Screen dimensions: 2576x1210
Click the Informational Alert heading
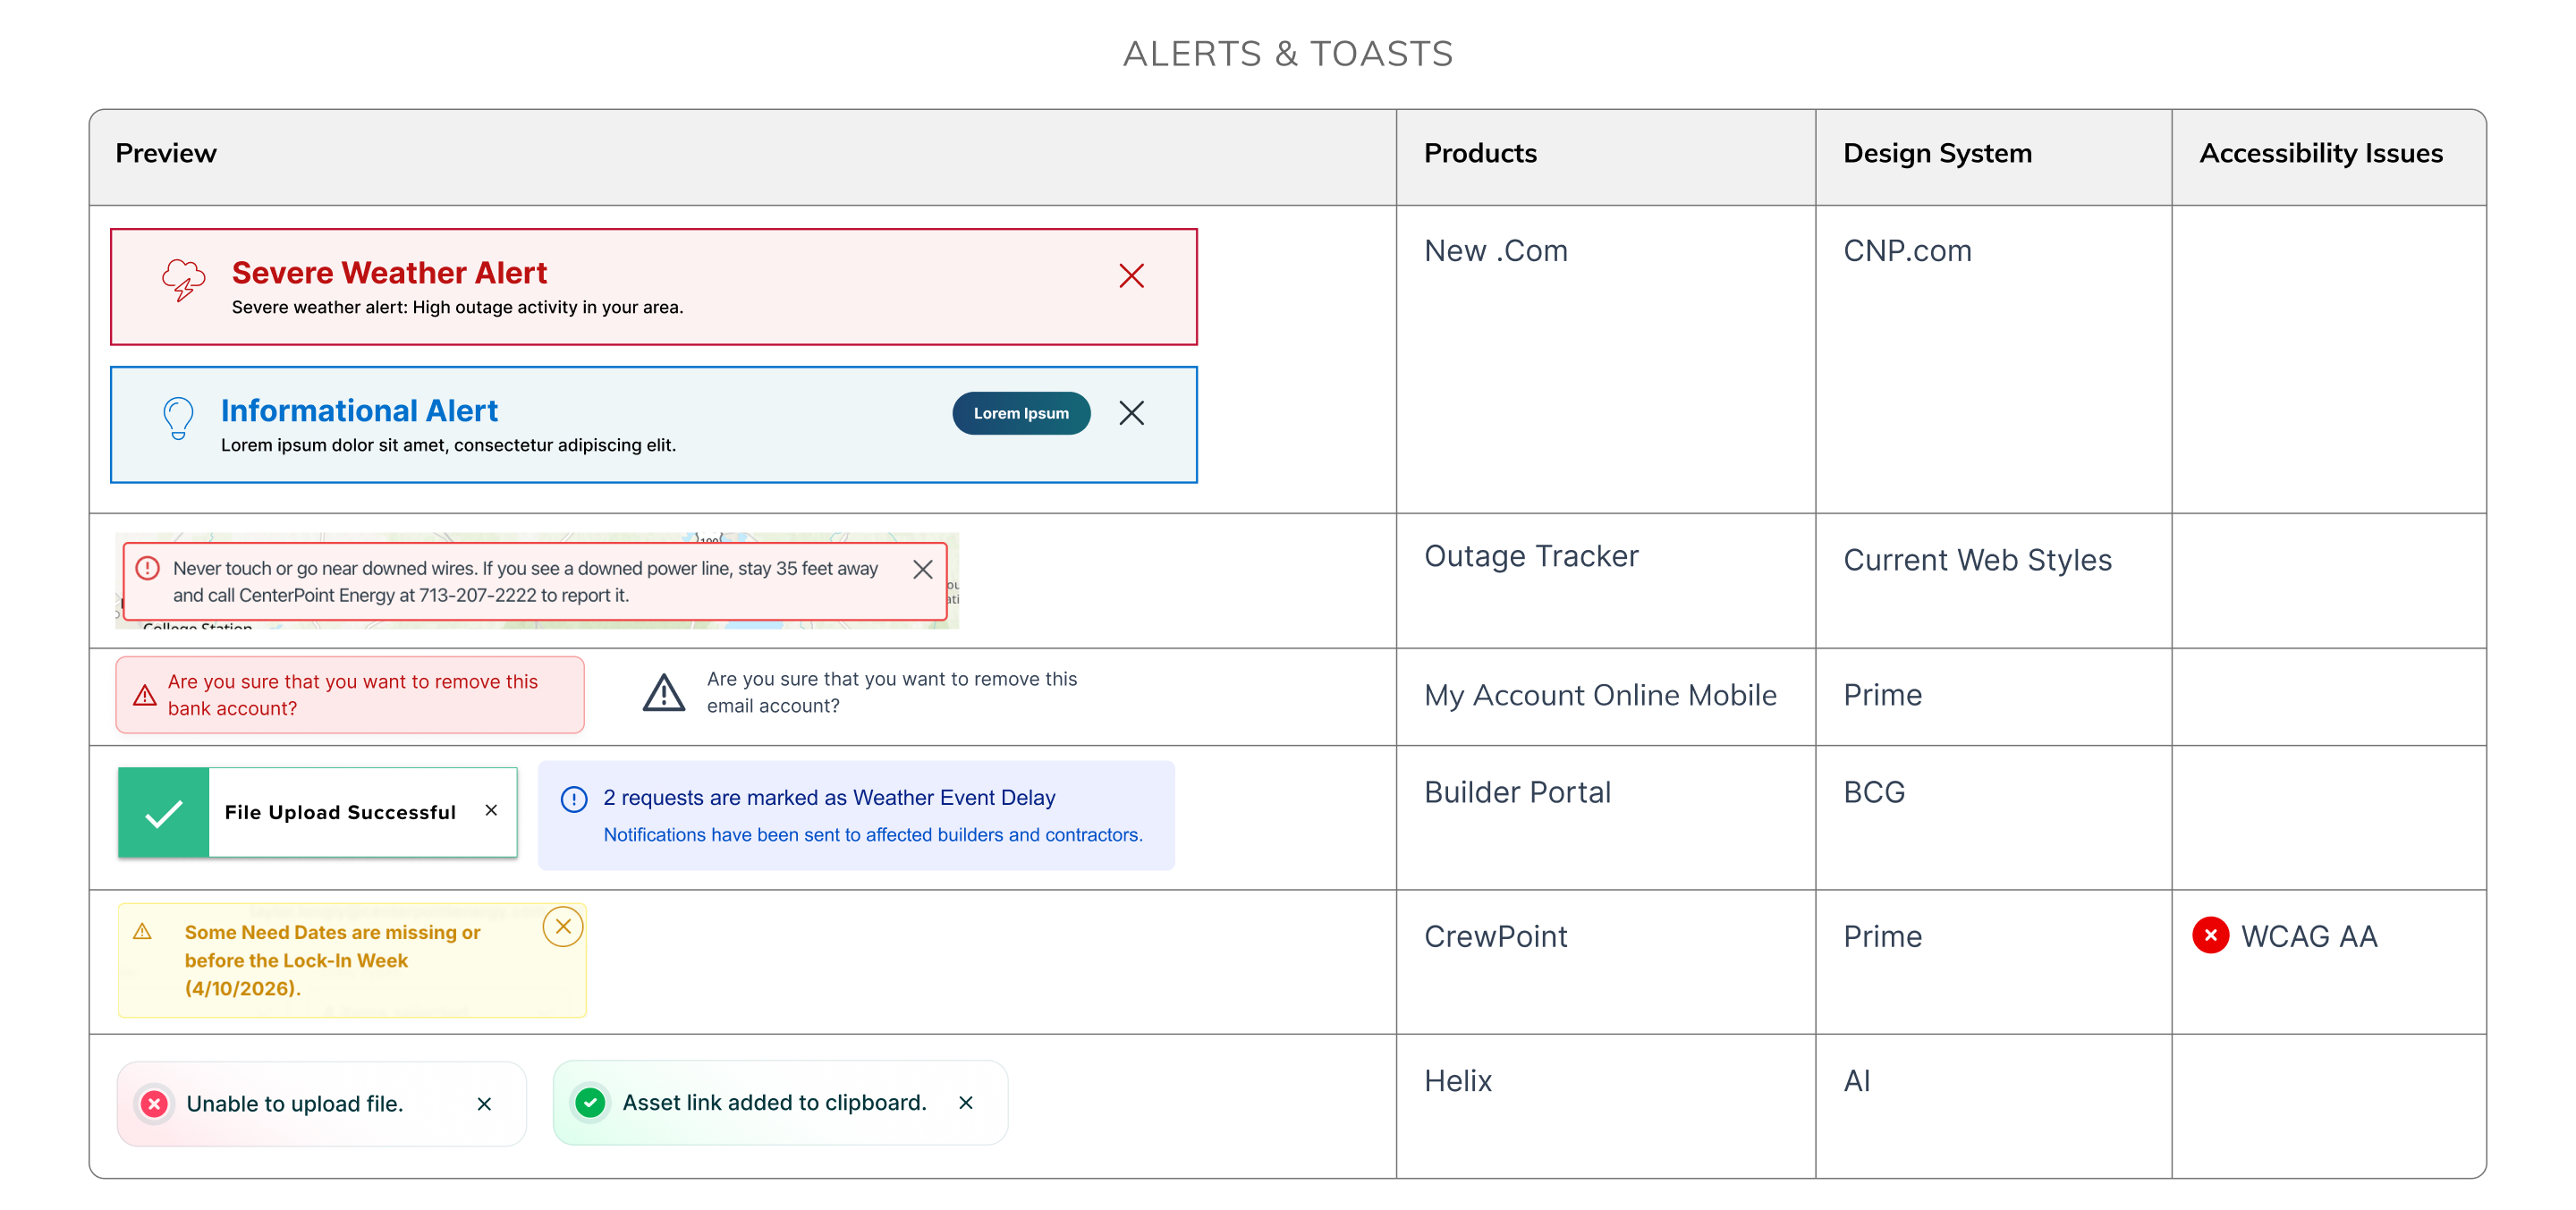point(359,411)
